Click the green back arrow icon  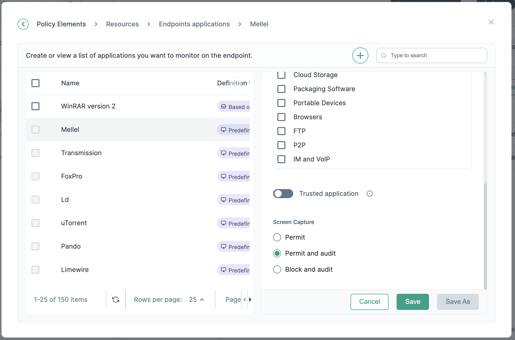click(x=23, y=24)
